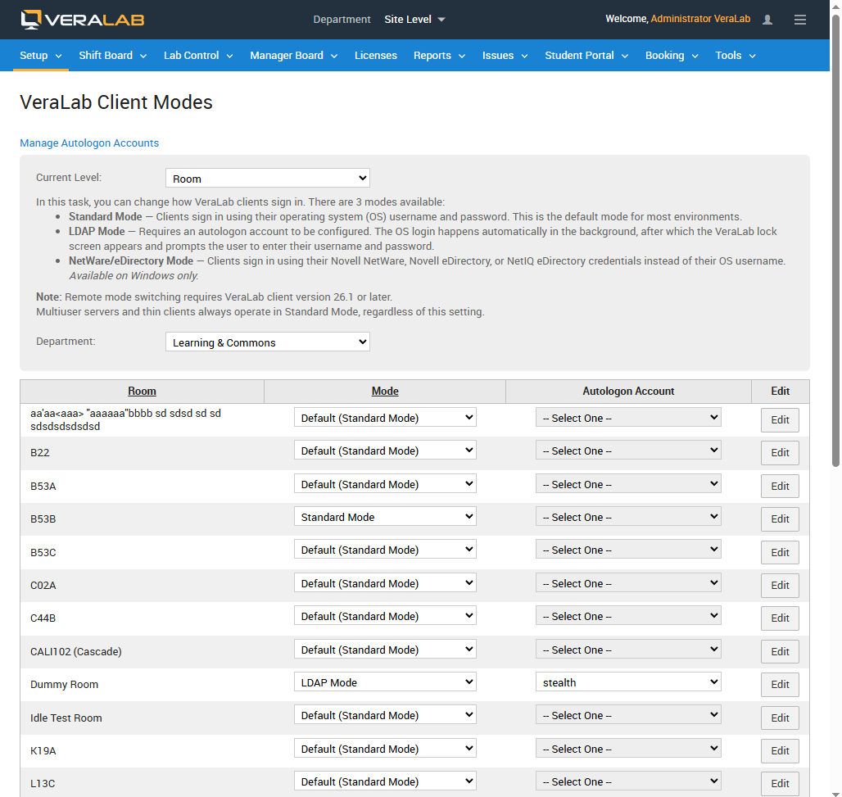
Task: Sort the table by Mode column
Action: point(385,391)
